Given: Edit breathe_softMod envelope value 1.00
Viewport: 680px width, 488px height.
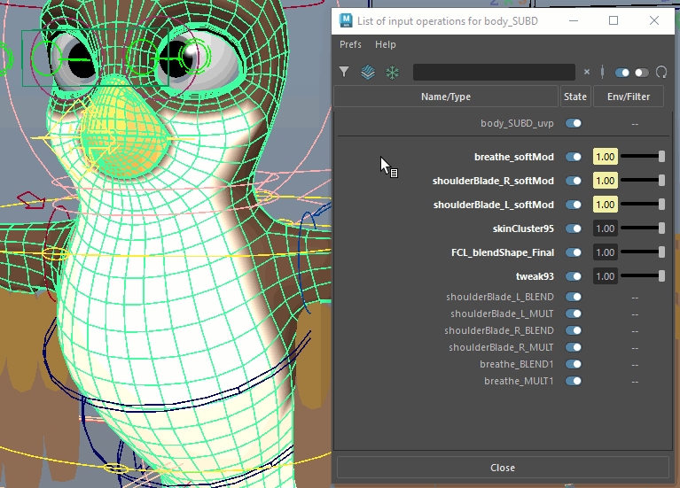Looking at the screenshot, I should [x=605, y=157].
